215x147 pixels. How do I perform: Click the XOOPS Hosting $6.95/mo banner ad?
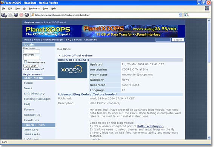pyautogui.click(x=130, y=31)
